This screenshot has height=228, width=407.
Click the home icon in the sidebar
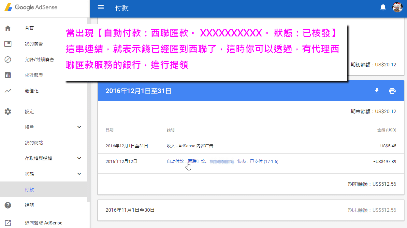8,28
